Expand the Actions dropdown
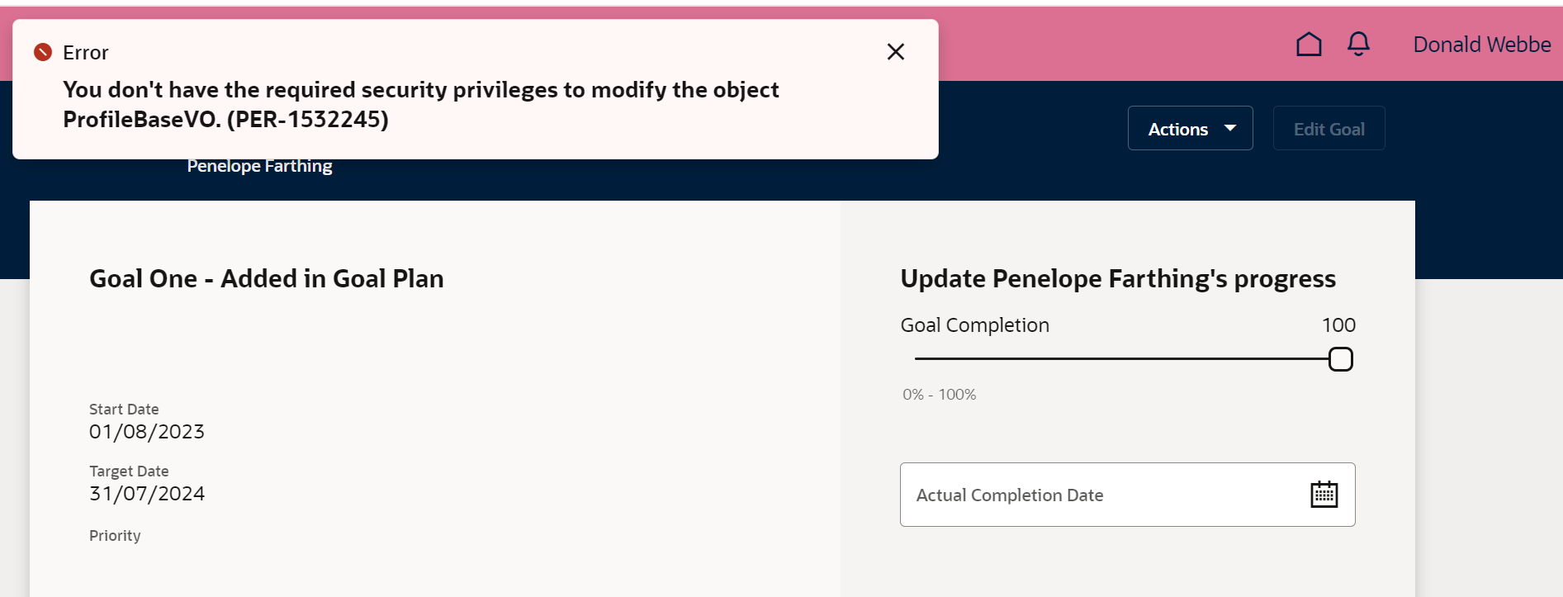Viewport: 1563px width, 597px height. click(1190, 128)
